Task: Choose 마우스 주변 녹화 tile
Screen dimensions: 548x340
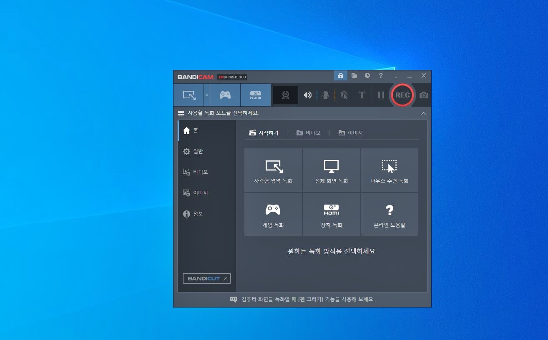Action: coord(390,170)
